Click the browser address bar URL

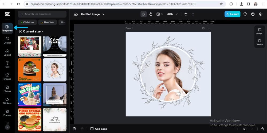(113, 4)
